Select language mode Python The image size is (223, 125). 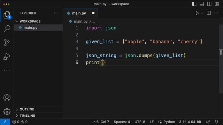[x=169, y=122]
